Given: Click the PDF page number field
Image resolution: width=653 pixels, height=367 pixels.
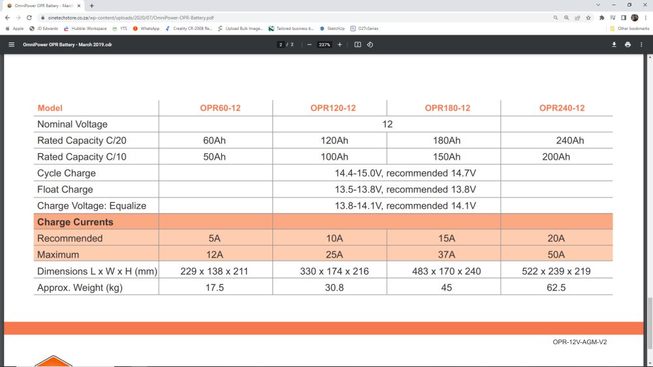Looking at the screenshot, I should pyautogui.click(x=281, y=44).
